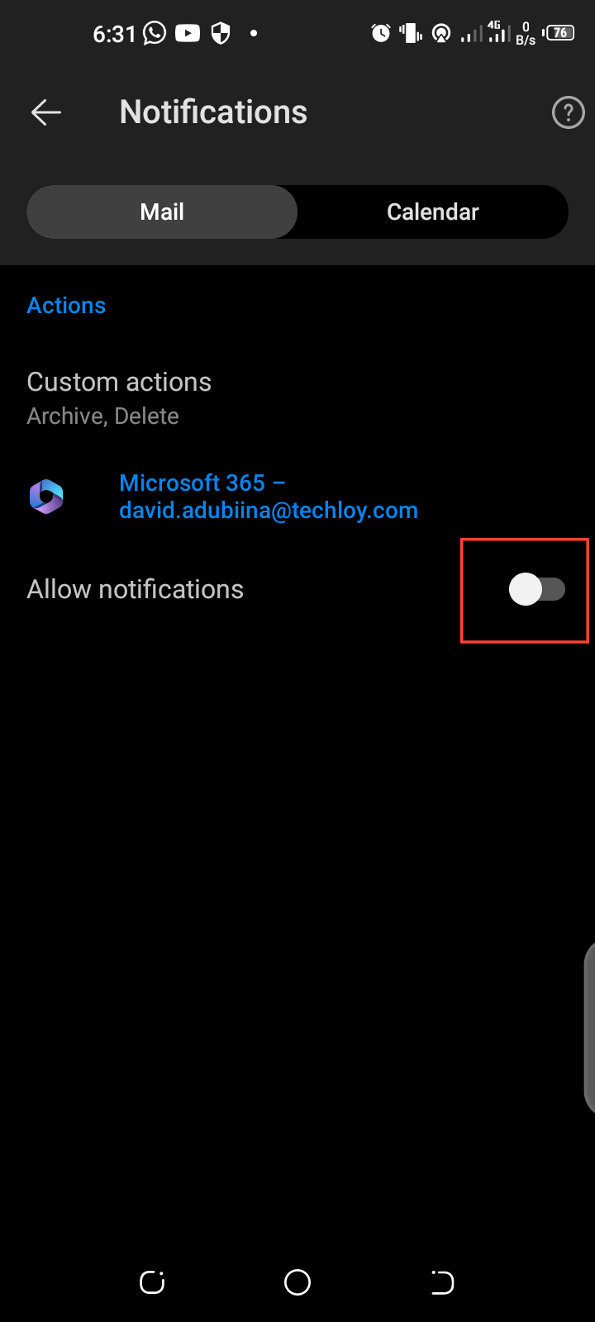This screenshot has width=595, height=1322.
Task: Tap the WhatsApp status bar icon
Action: (155, 33)
